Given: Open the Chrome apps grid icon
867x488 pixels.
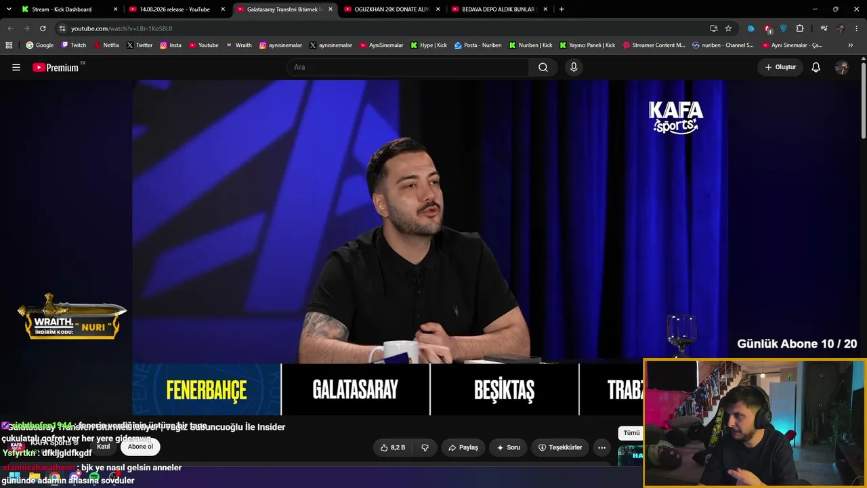Looking at the screenshot, I should tap(9, 45).
